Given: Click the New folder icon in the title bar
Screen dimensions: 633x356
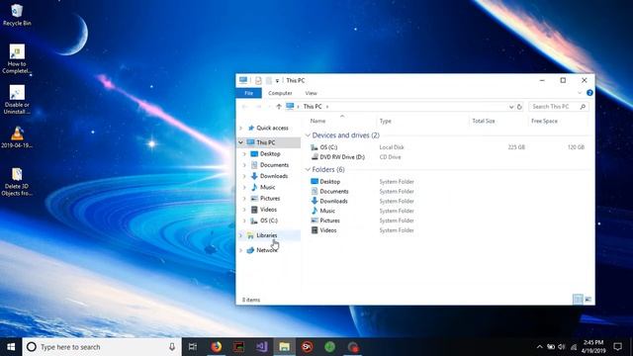Looking at the screenshot, I should [x=268, y=81].
